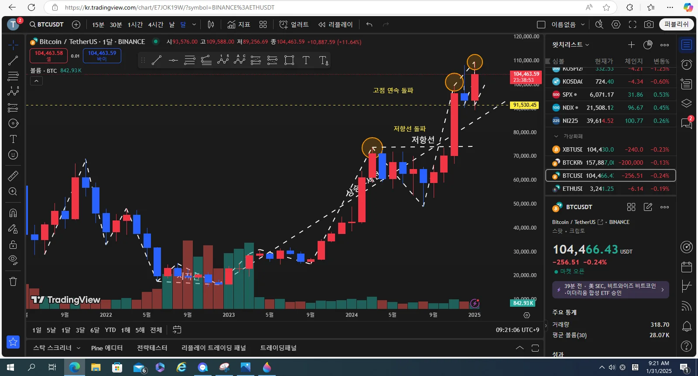The image size is (698, 376).
Task: Open the 왓치리스트 dropdown
Action: [x=571, y=44]
